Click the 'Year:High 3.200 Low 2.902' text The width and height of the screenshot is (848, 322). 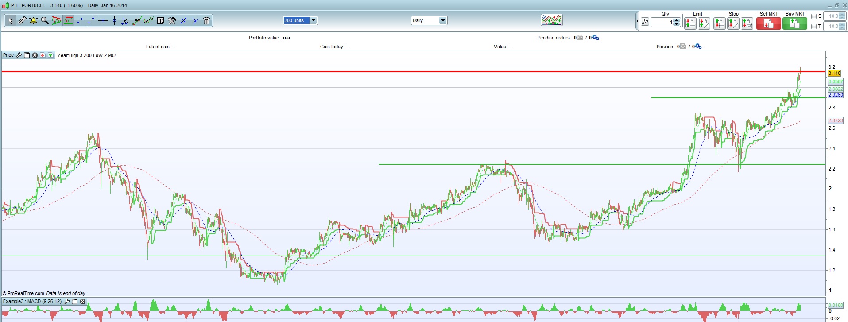87,55
